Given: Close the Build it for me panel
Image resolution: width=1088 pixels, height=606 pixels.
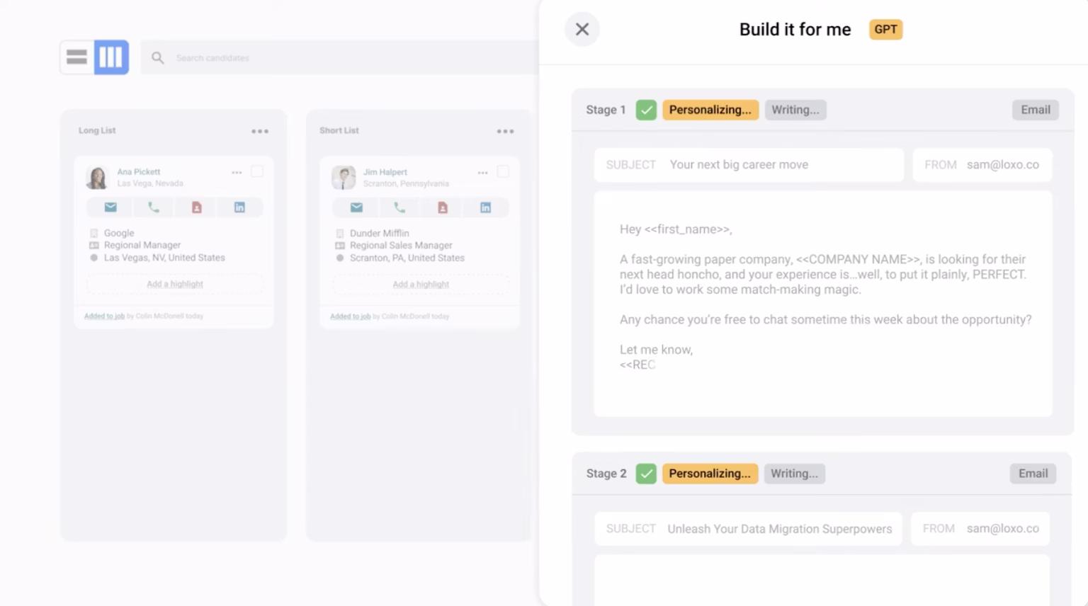Looking at the screenshot, I should pos(582,29).
